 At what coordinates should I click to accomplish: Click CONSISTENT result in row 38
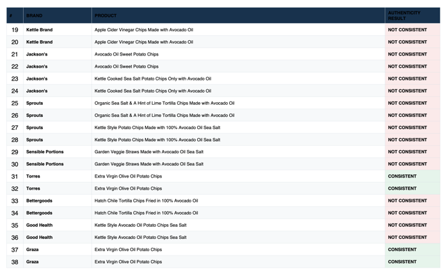coord(402,262)
